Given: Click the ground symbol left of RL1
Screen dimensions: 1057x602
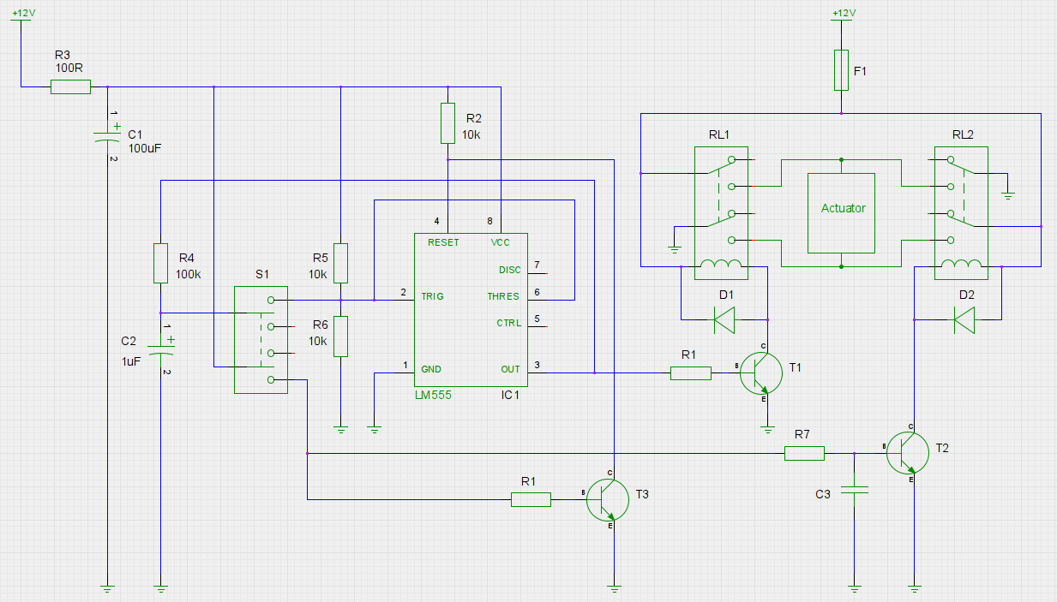Looking at the screenshot, I should pyautogui.click(x=675, y=249).
